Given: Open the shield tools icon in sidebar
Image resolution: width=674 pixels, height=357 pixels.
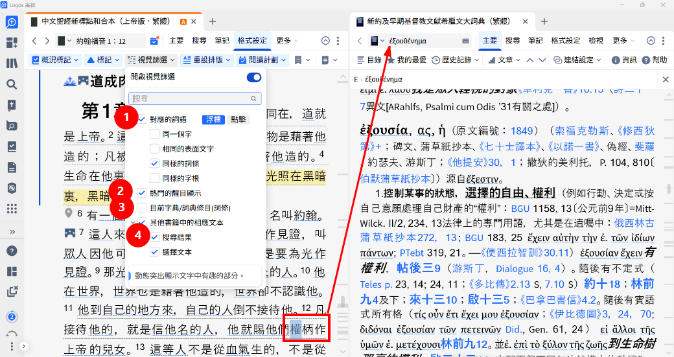Looking at the screenshot, I should 12,188.
